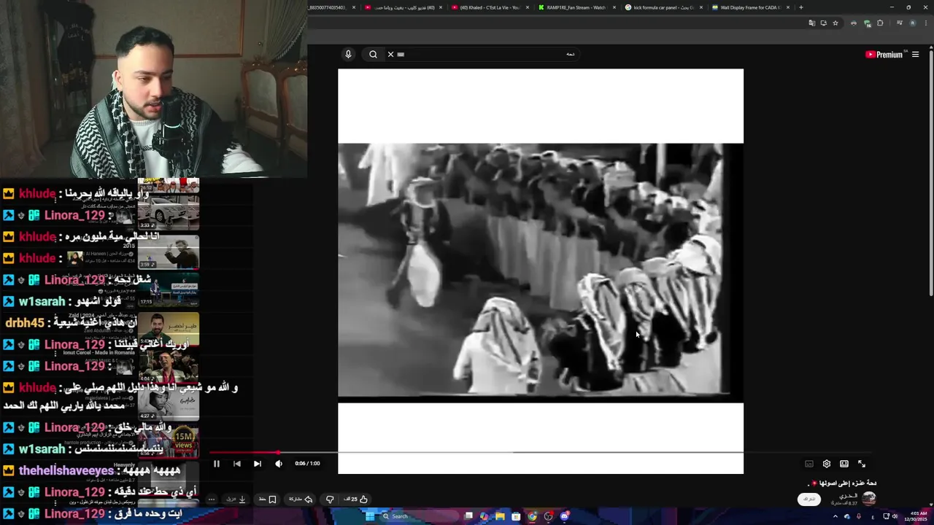Download the video with download button
934x525 pixels.
pyautogui.click(x=236, y=499)
